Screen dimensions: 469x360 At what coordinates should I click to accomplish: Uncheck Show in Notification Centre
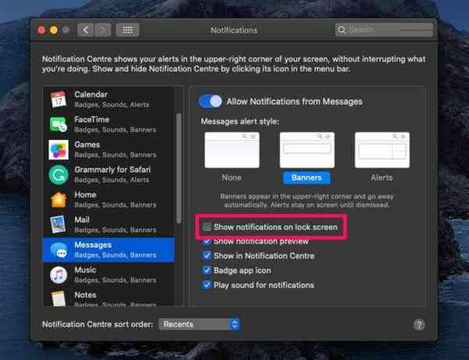point(206,255)
